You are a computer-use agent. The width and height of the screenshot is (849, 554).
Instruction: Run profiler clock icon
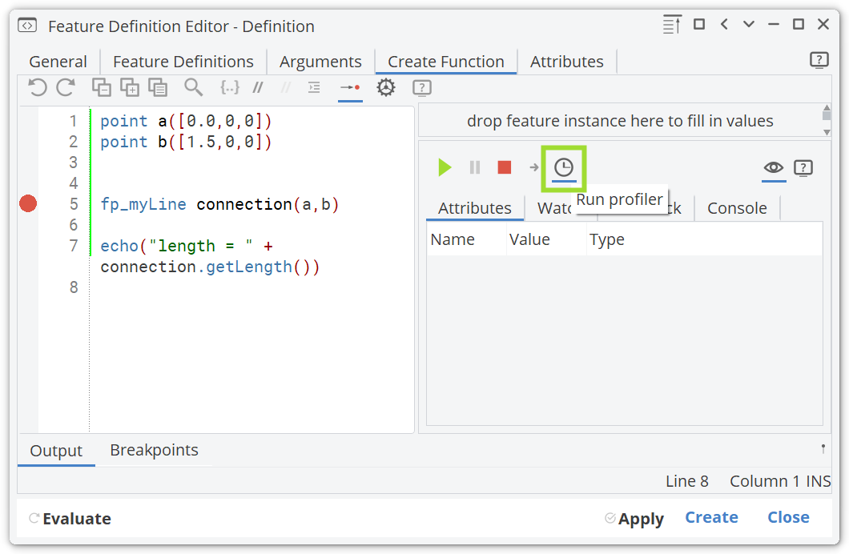tap(564, 167)
